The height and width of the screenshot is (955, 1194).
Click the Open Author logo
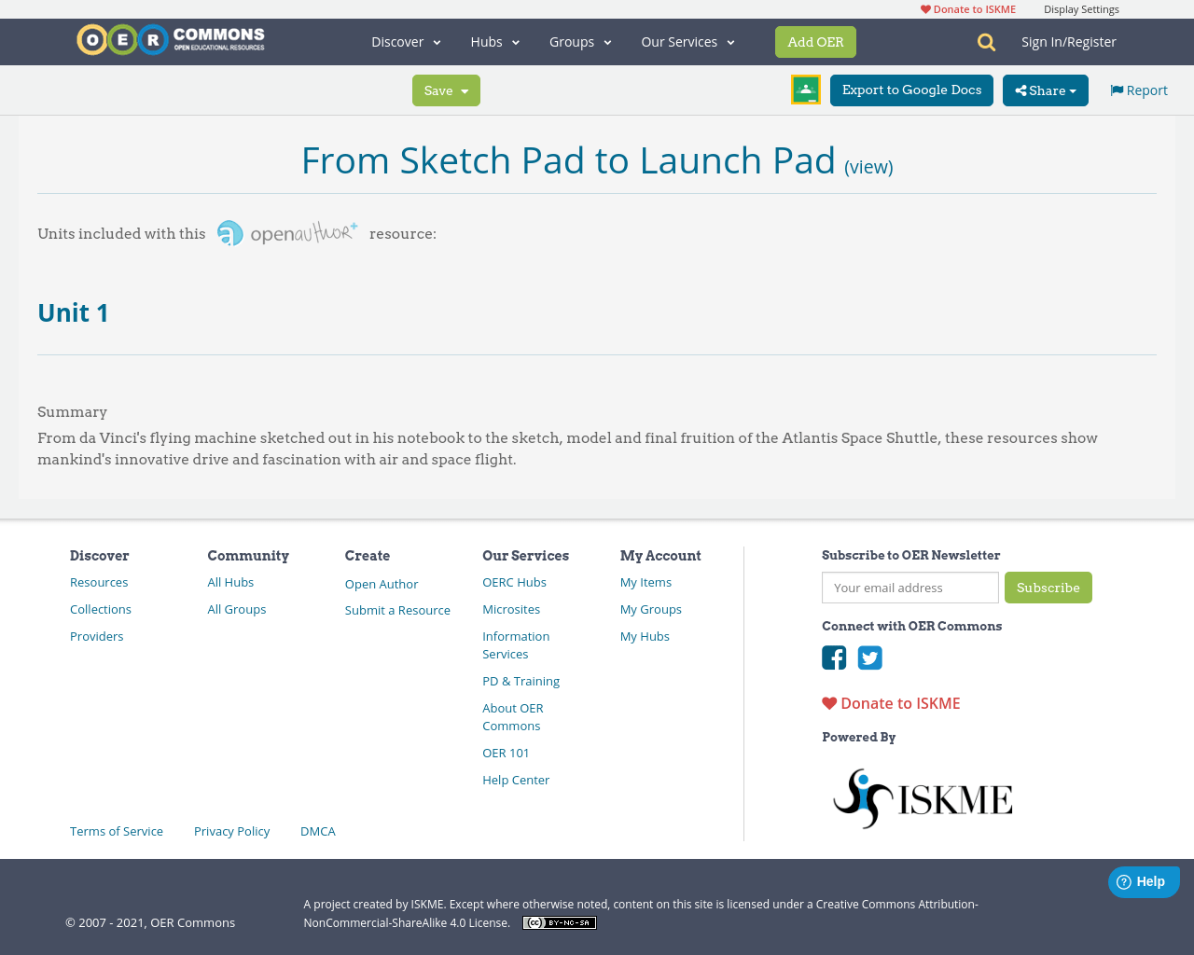[286, 231]
